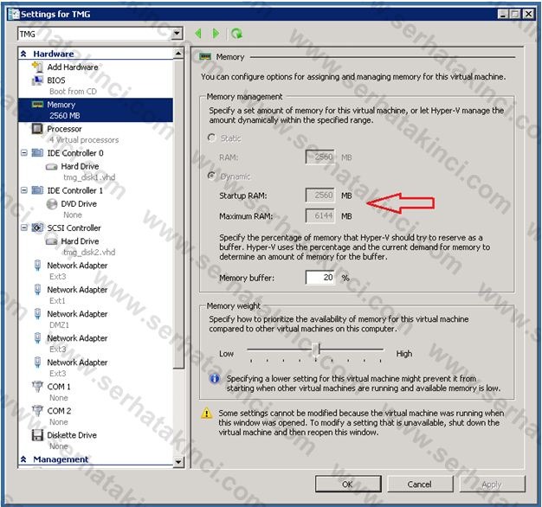Select Network Adapter DMZ1 entry
Screen dimensions: 542x507
(x=95, y=319)
